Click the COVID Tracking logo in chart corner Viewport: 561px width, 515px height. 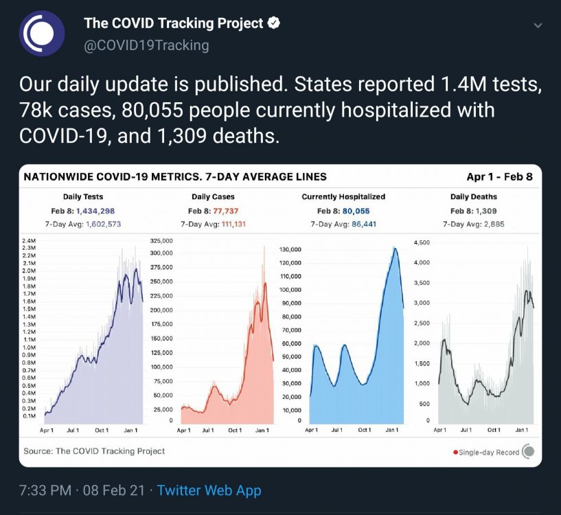(x=528, y=451)
